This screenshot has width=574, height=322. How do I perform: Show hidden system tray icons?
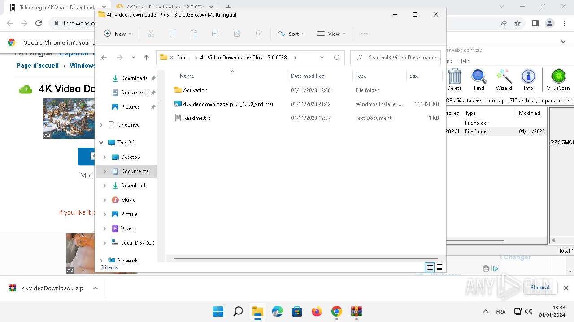485,311
